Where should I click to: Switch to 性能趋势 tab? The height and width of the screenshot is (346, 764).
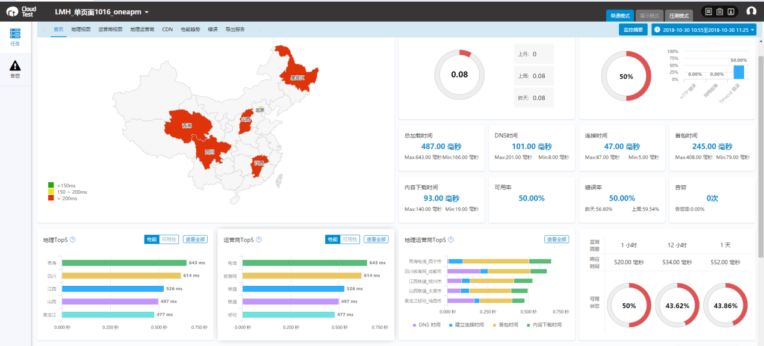(190, 29)
